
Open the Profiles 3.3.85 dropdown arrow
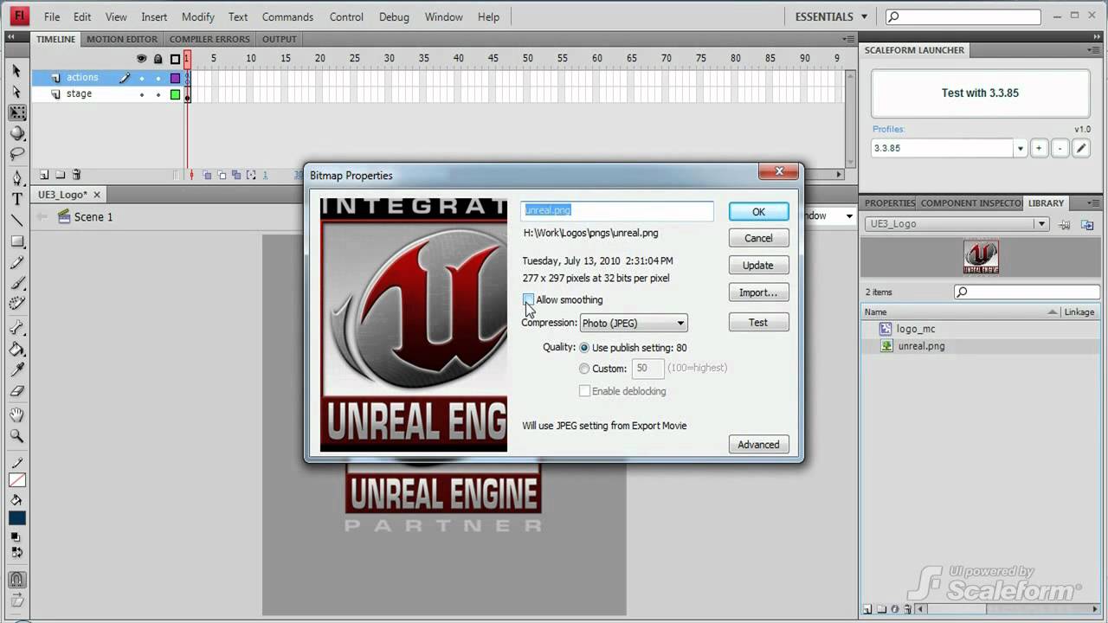(1020, 148)
